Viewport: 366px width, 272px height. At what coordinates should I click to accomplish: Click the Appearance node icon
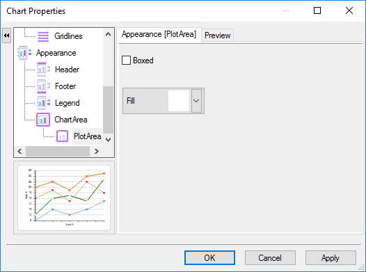pyautogui.click(x=24, y=53)
